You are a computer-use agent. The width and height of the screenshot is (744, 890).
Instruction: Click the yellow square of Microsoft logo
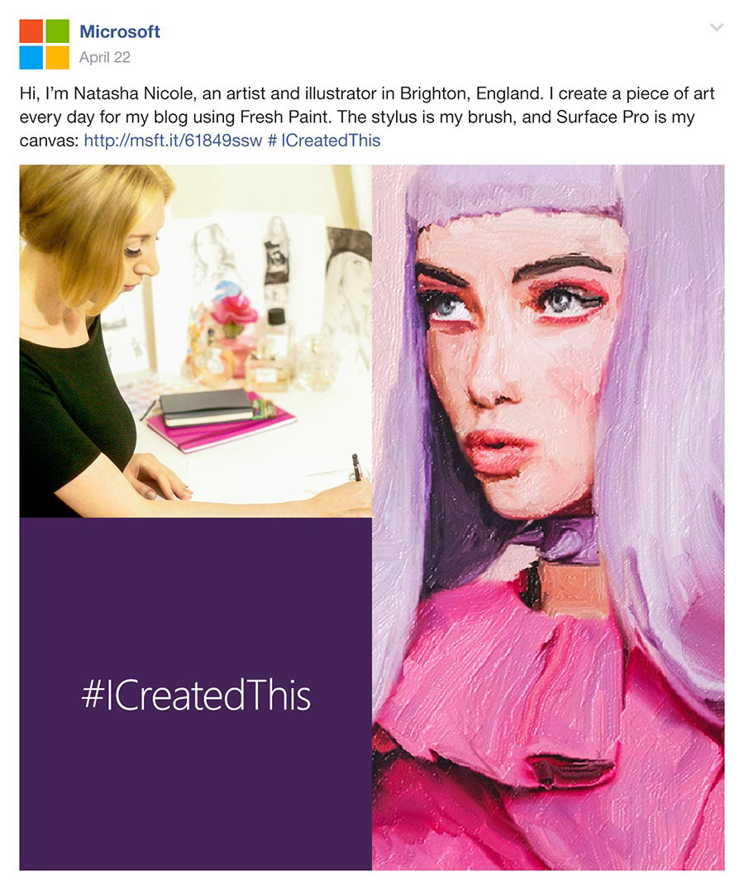[57, 57]
